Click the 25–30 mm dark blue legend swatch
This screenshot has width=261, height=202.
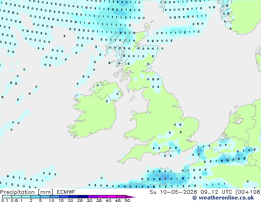(83, 197)
